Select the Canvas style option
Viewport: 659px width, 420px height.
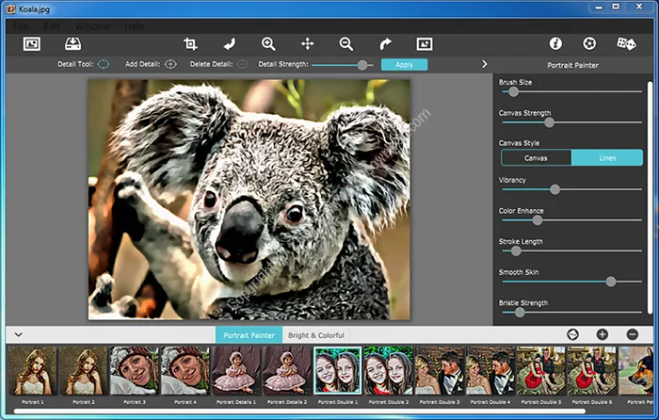click(x=536, y=158)
